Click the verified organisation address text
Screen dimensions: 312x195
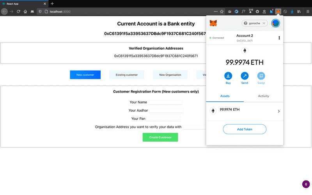pos(156,56)
